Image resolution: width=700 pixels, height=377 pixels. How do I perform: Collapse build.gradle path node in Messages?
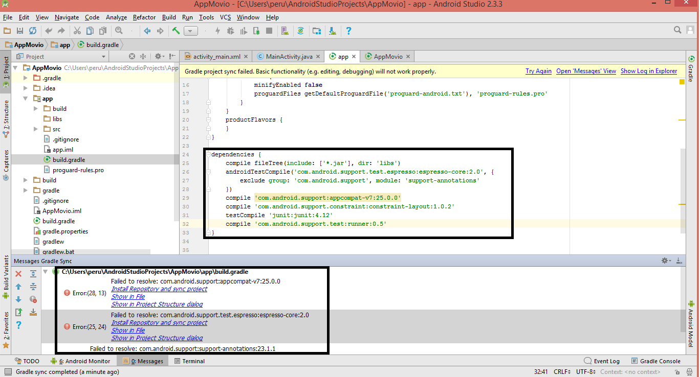coord(46,272)
